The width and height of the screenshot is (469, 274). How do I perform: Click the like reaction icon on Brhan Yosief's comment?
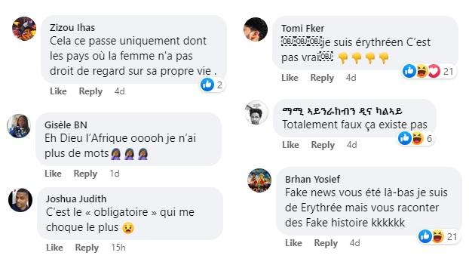(425, 236)
